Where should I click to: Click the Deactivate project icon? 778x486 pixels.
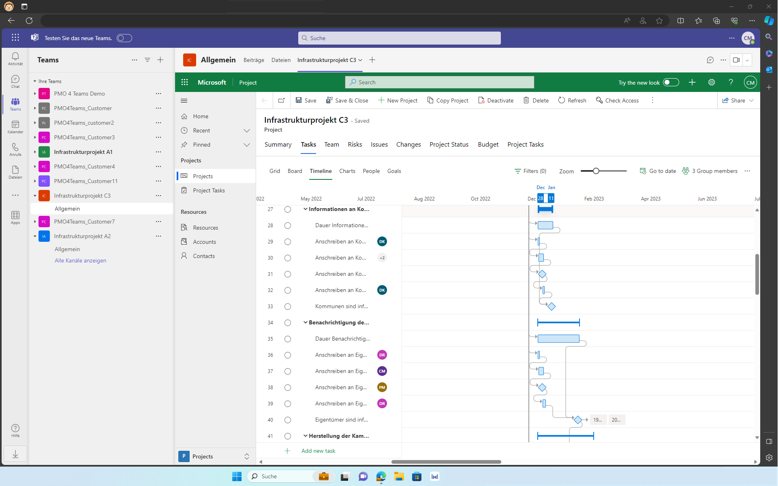pyautogui.click(x=481, y=100)
